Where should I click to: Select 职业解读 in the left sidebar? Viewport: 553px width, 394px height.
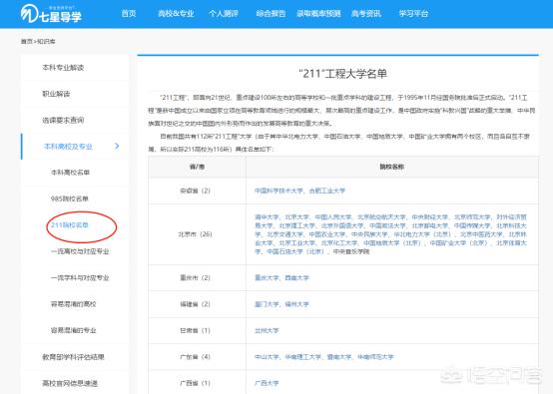point(56,94)
